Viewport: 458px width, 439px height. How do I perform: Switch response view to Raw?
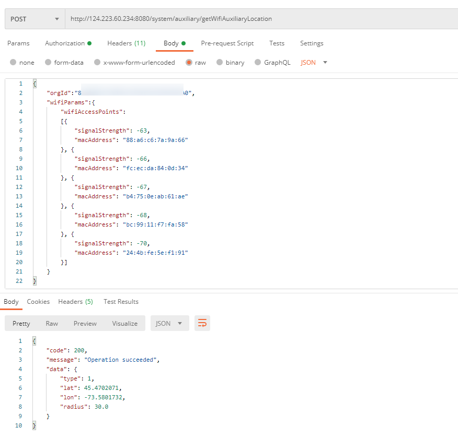point(52,323)
